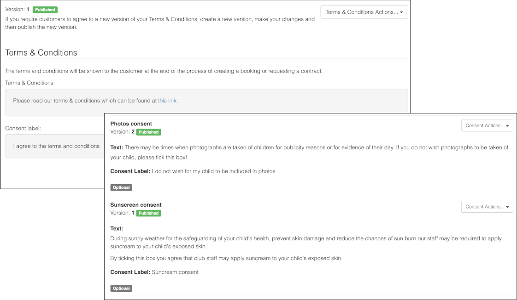The width and height of the screenshot is (517, 300).
Task: Follow the 'this link' hyperlink
Action: click(167, 101)
